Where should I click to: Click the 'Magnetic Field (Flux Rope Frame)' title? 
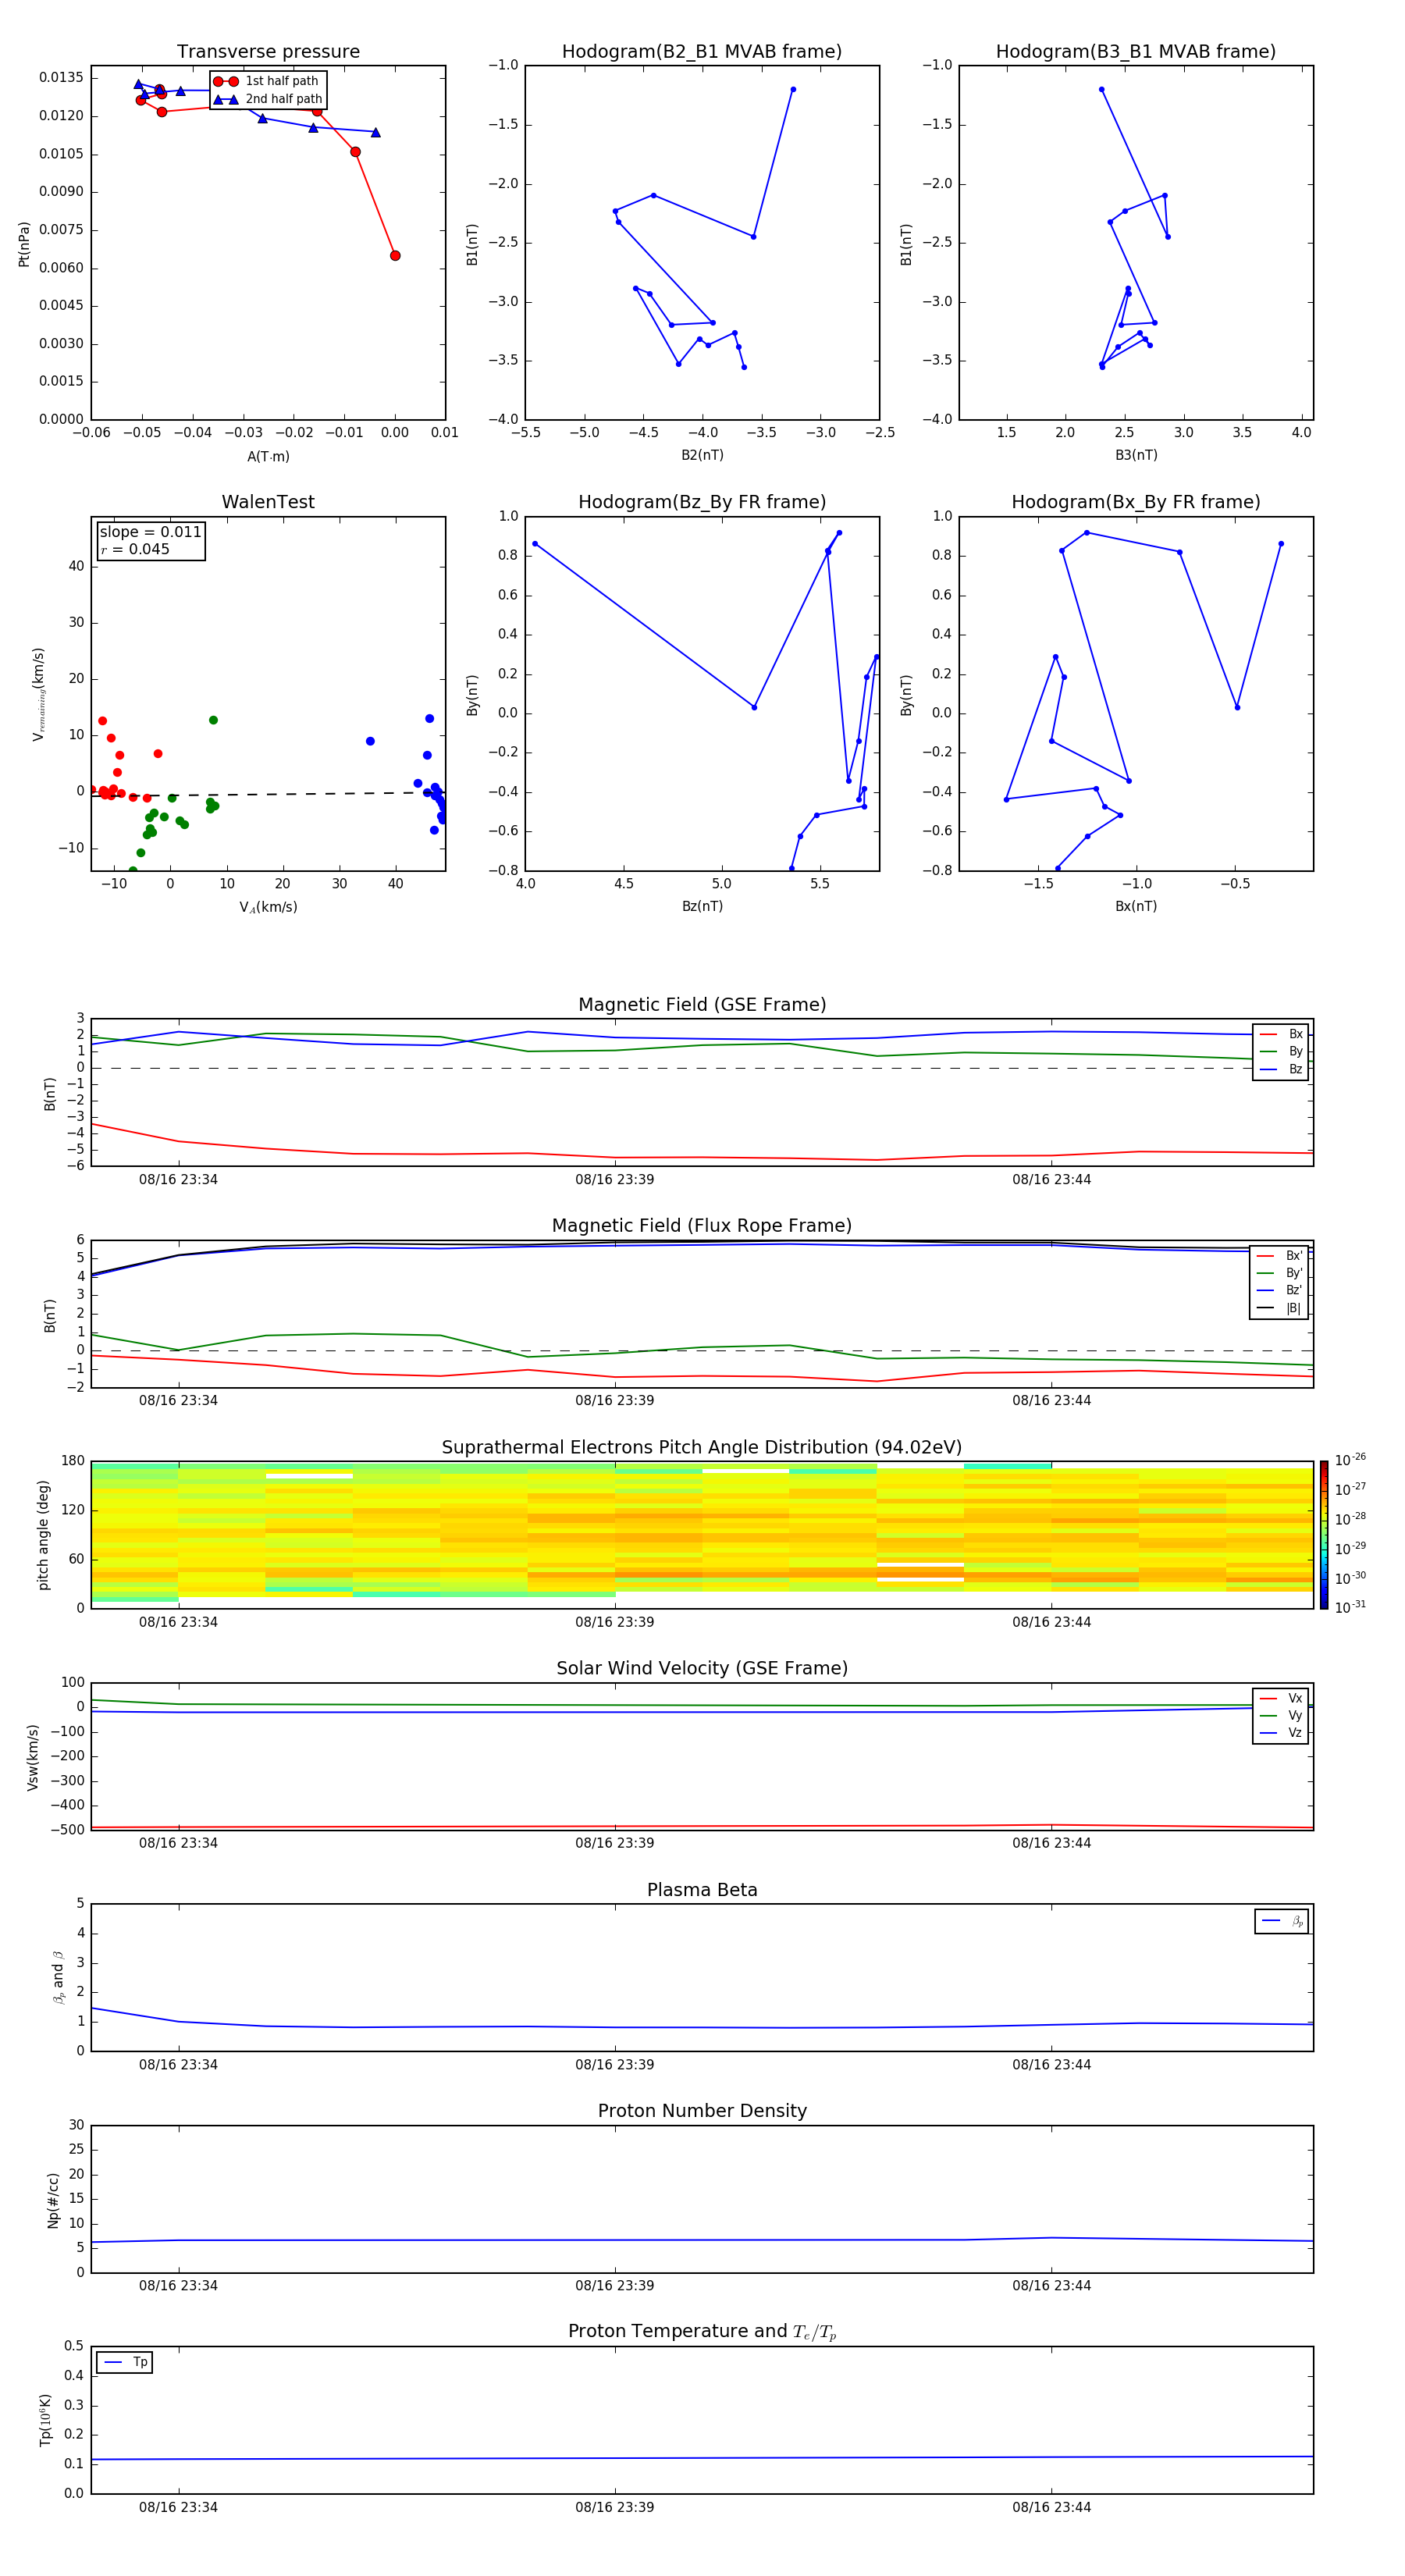pyautogui.click(x=702, y=1226)
